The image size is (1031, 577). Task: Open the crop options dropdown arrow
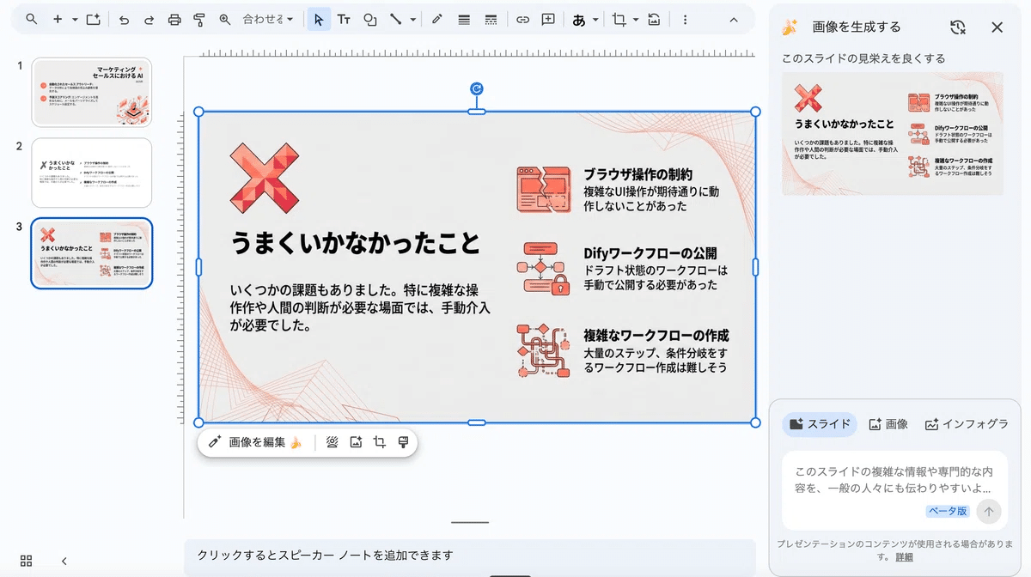click(636, 20)
